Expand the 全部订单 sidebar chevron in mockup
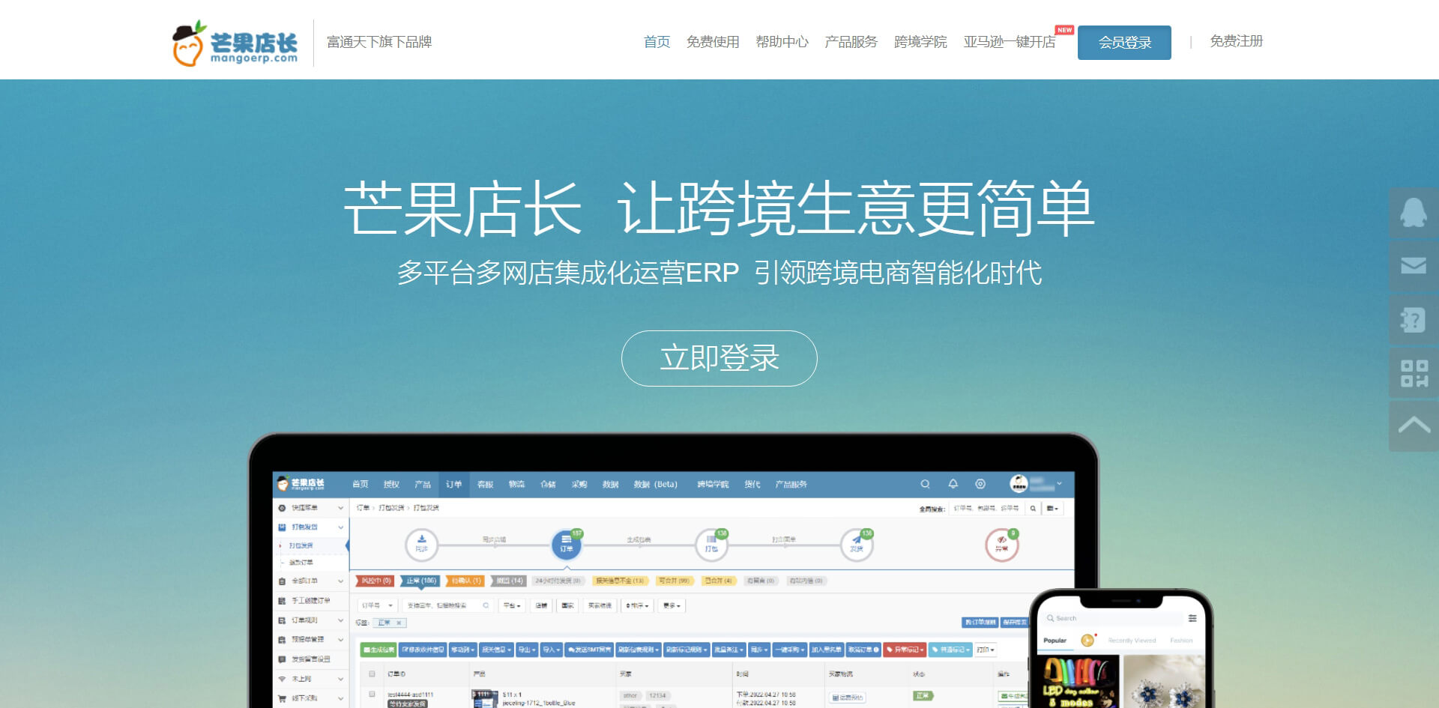Screen dimensions: 1439x708 (340, 581)
